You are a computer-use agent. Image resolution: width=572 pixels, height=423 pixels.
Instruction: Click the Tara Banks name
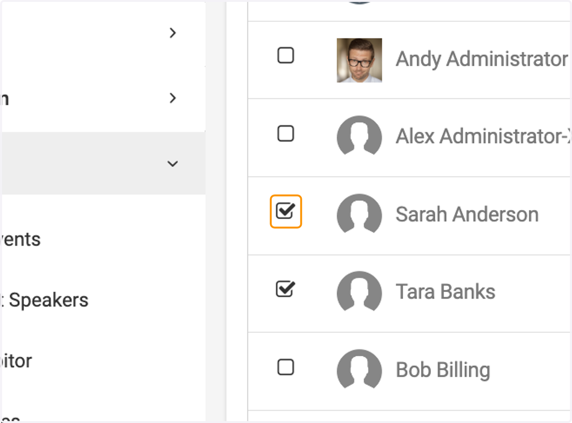446,292
